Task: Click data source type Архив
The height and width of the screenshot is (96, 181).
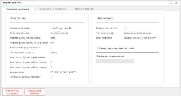Action: [53, 53]
